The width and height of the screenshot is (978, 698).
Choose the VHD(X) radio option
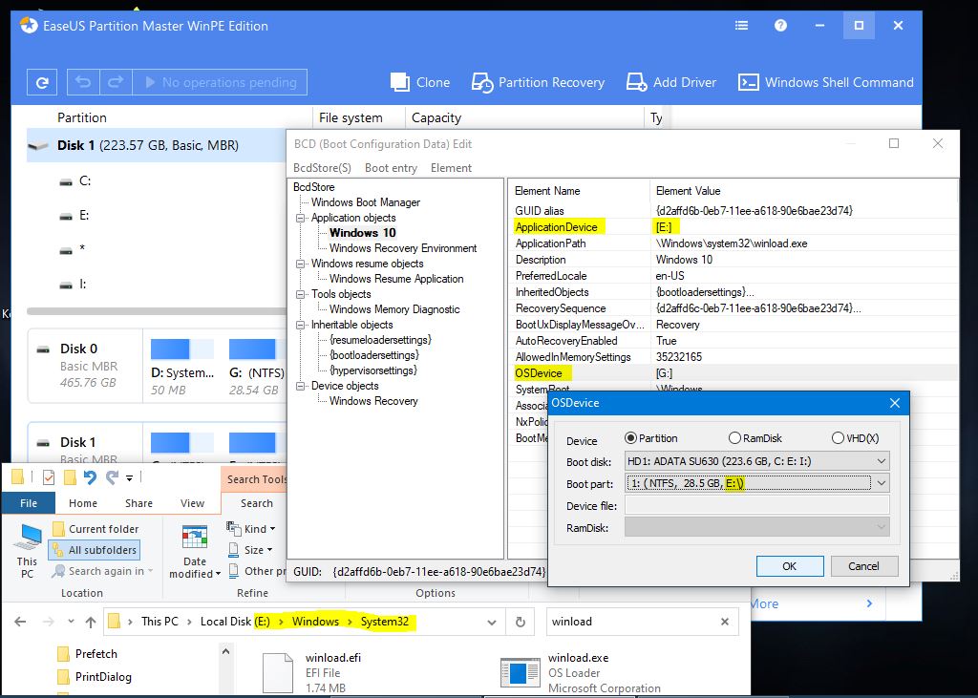[x=838, y=438]
